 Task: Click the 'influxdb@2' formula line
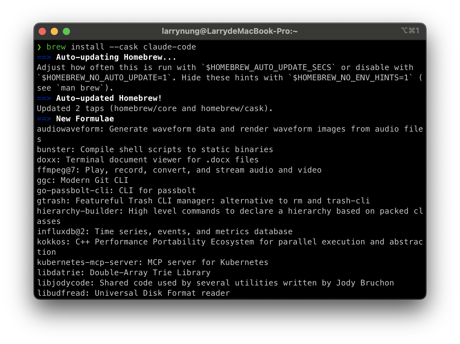(x=165, y=232)
